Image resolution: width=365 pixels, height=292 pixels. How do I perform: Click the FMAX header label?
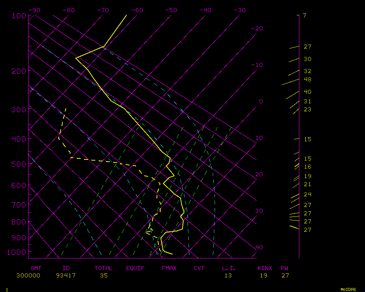click(169, 268)
